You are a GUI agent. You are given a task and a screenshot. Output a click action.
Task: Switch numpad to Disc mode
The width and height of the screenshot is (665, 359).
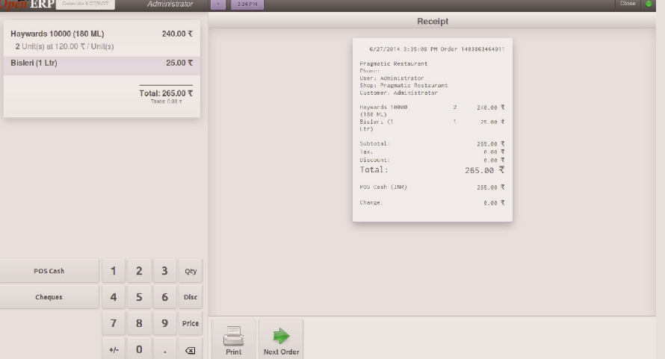[191, 297]
